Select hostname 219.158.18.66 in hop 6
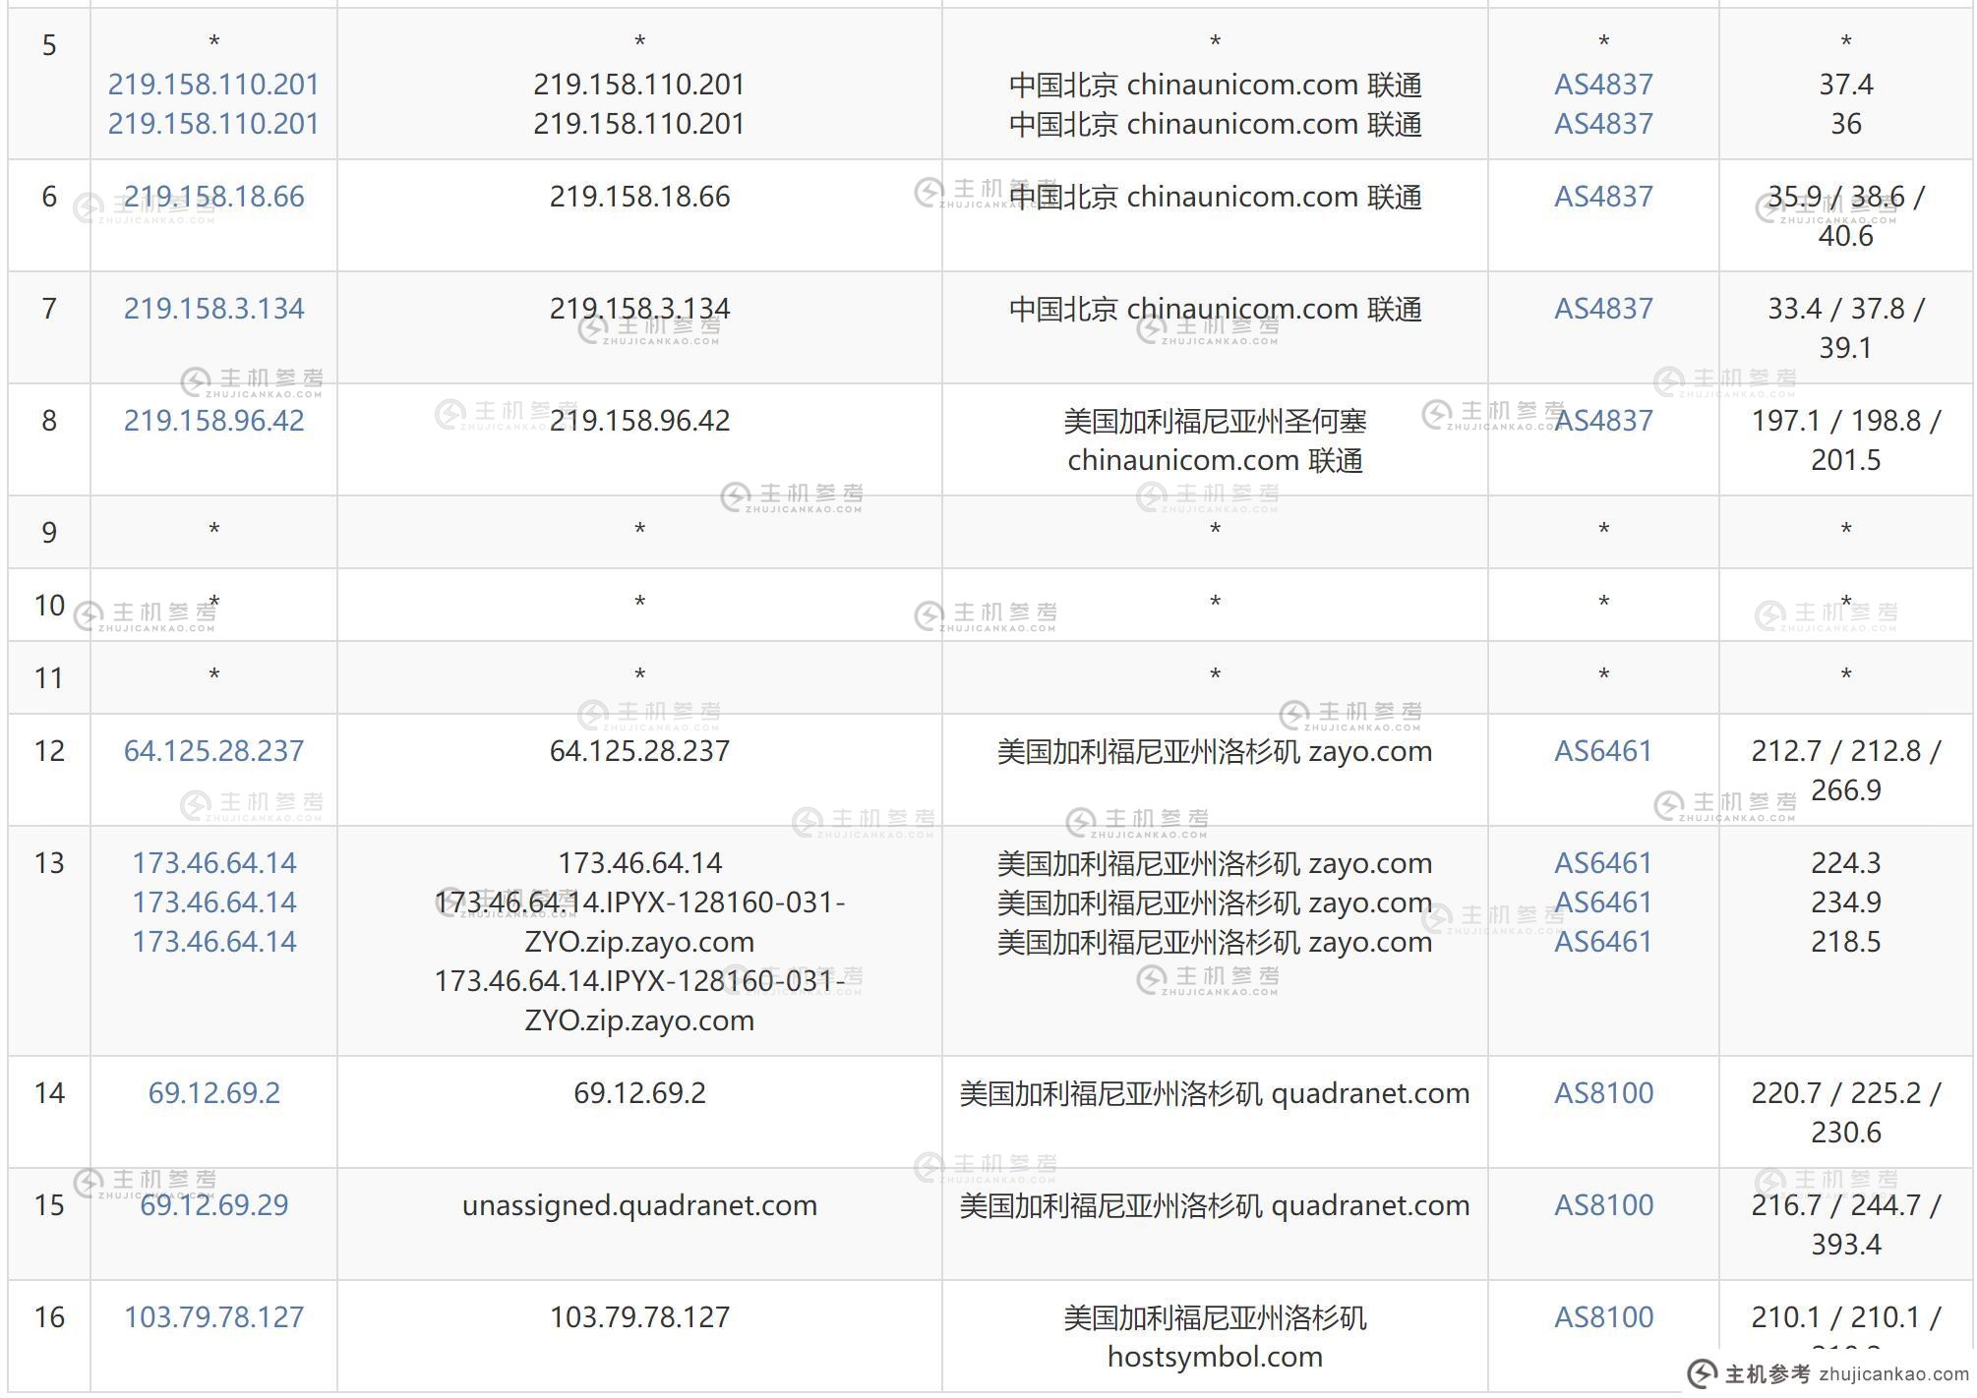1977x1398 pixels. [639, 197]
